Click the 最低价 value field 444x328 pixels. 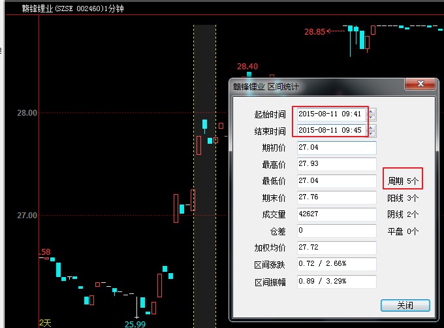pyautogui.click(x=336, y=180)
